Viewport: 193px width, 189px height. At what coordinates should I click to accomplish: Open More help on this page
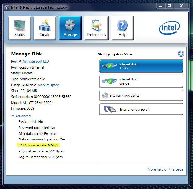tap(165, 169)
